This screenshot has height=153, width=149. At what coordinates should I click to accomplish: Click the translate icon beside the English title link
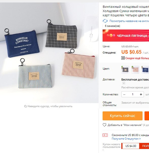(105, 21)
